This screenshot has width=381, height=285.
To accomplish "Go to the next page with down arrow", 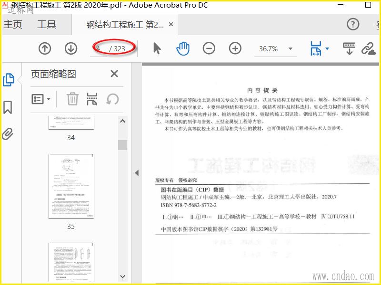I will pos(71,48).
